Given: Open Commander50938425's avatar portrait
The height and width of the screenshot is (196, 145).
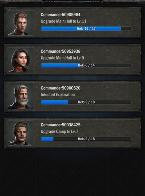Looking at the screenshot, I should [x=21, y=133].
